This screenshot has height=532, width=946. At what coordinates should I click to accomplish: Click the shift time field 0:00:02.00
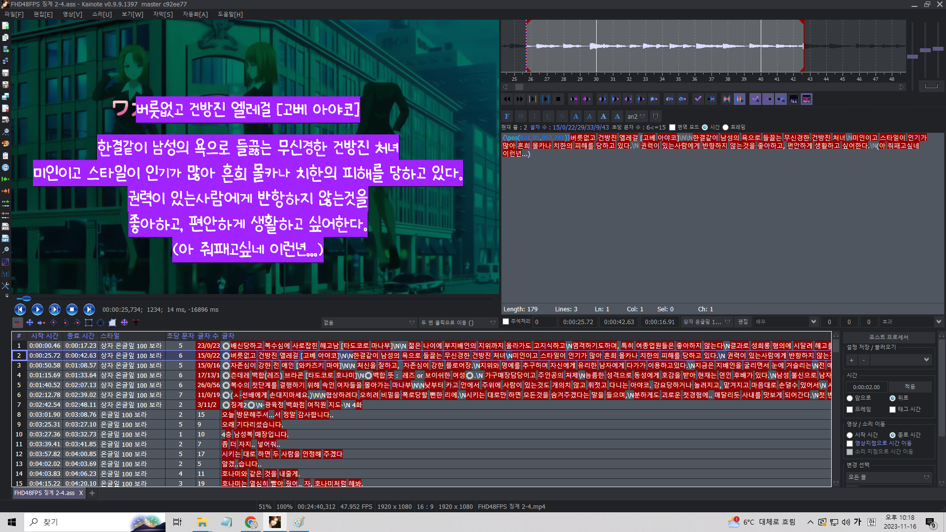tap(867, 387)
